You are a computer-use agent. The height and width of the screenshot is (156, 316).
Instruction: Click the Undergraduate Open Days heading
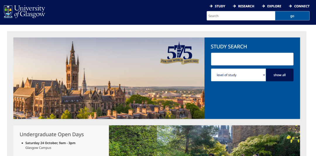[x=51, y=134]
